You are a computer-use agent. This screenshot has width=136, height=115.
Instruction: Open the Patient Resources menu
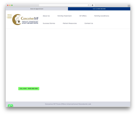click(x=70, y=23)
